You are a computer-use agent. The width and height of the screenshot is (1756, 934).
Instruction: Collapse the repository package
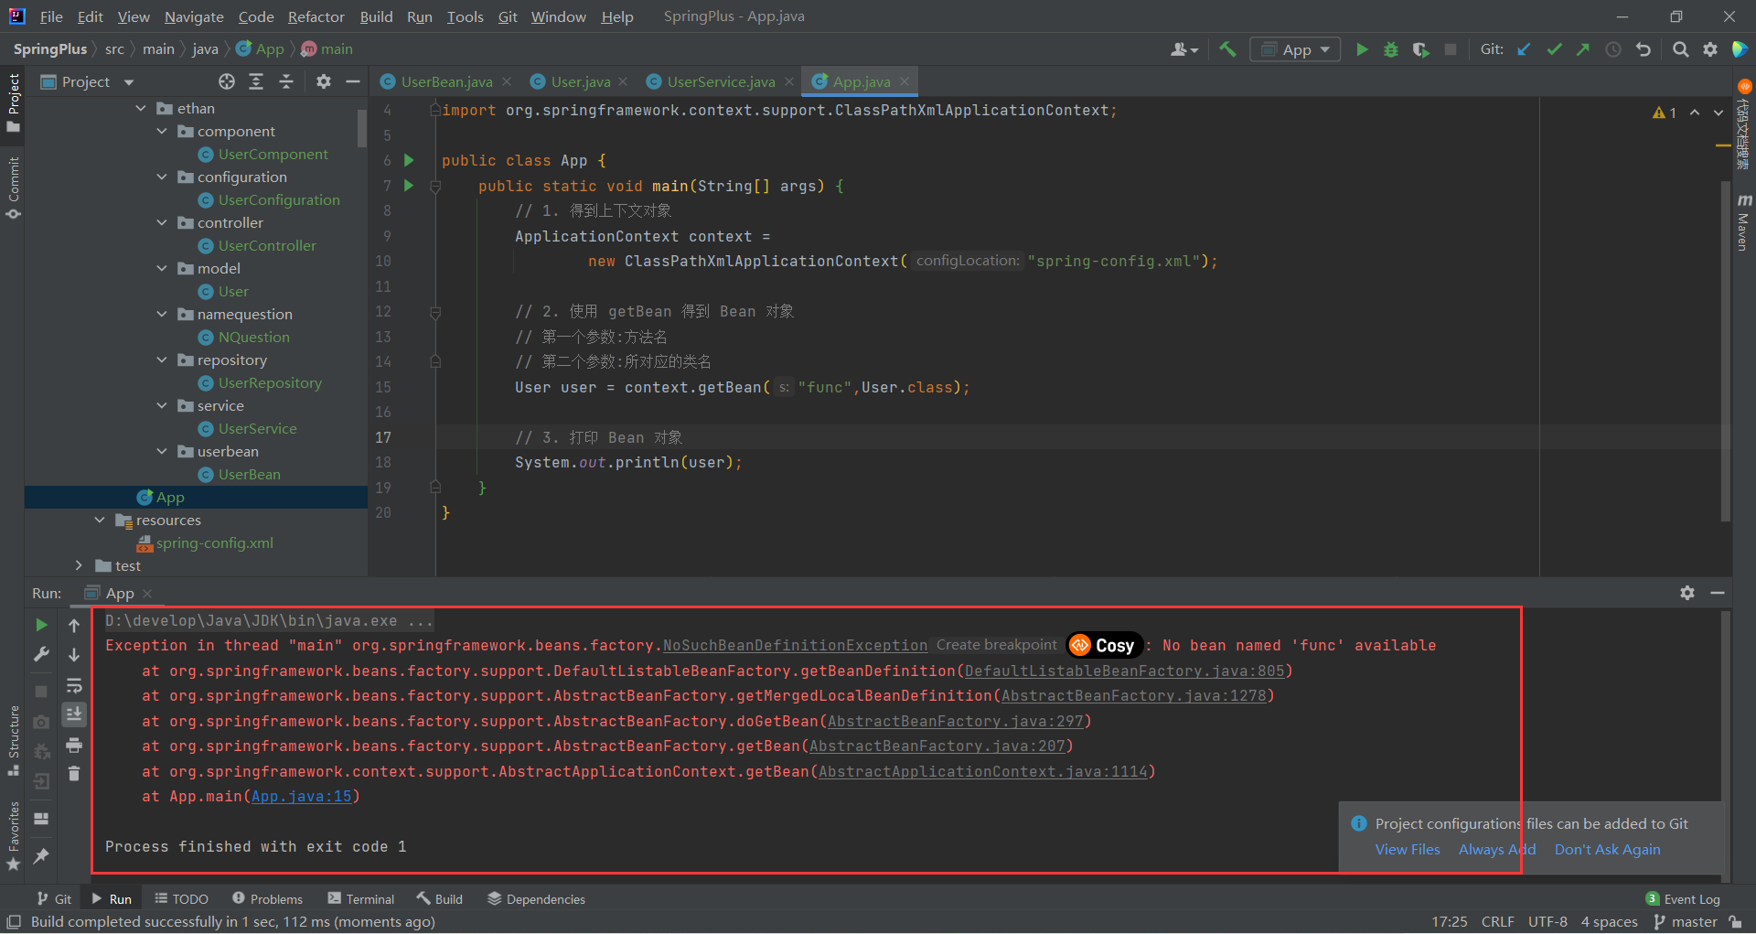162,360
